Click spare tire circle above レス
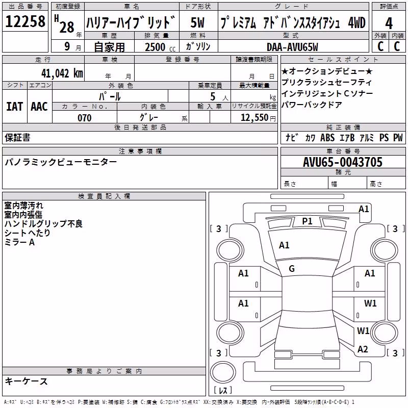Screen dimensions: 408x408 pos(223,372)
